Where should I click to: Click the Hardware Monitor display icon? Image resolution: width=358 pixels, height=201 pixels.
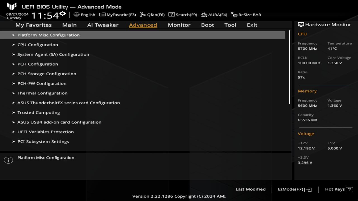[x=301, y=25]
